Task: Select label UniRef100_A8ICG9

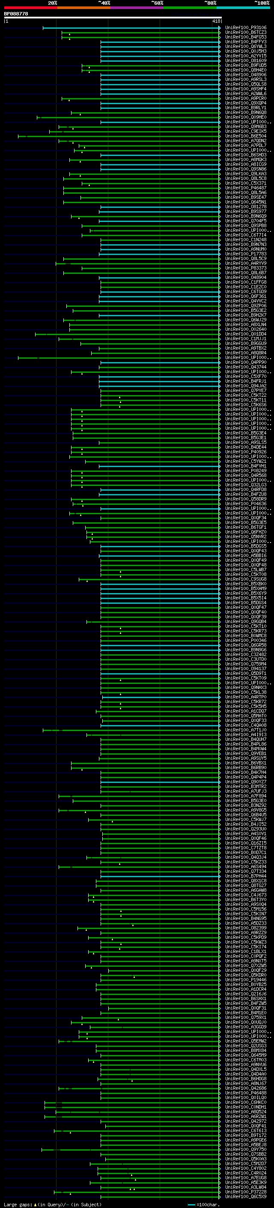Action: [x=246, y=164]
